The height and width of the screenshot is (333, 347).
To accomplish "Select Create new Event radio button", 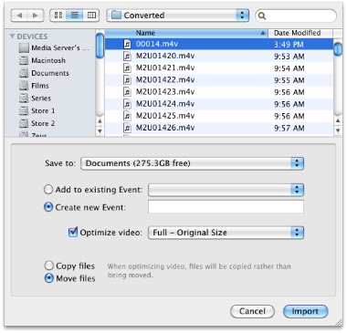I will [48, 207].
